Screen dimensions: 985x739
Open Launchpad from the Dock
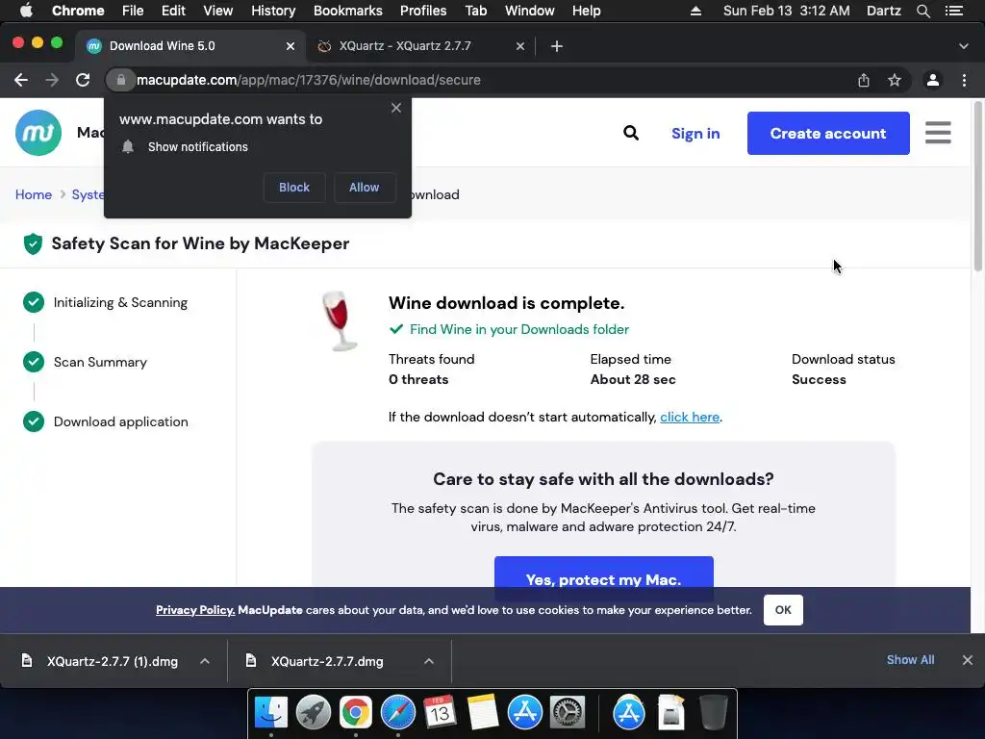(314, 713)
